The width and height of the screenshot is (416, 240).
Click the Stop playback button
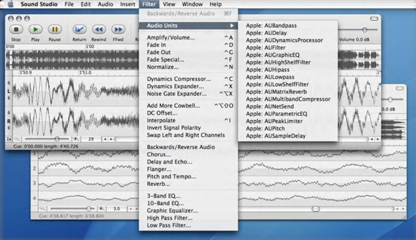(16, 29)
